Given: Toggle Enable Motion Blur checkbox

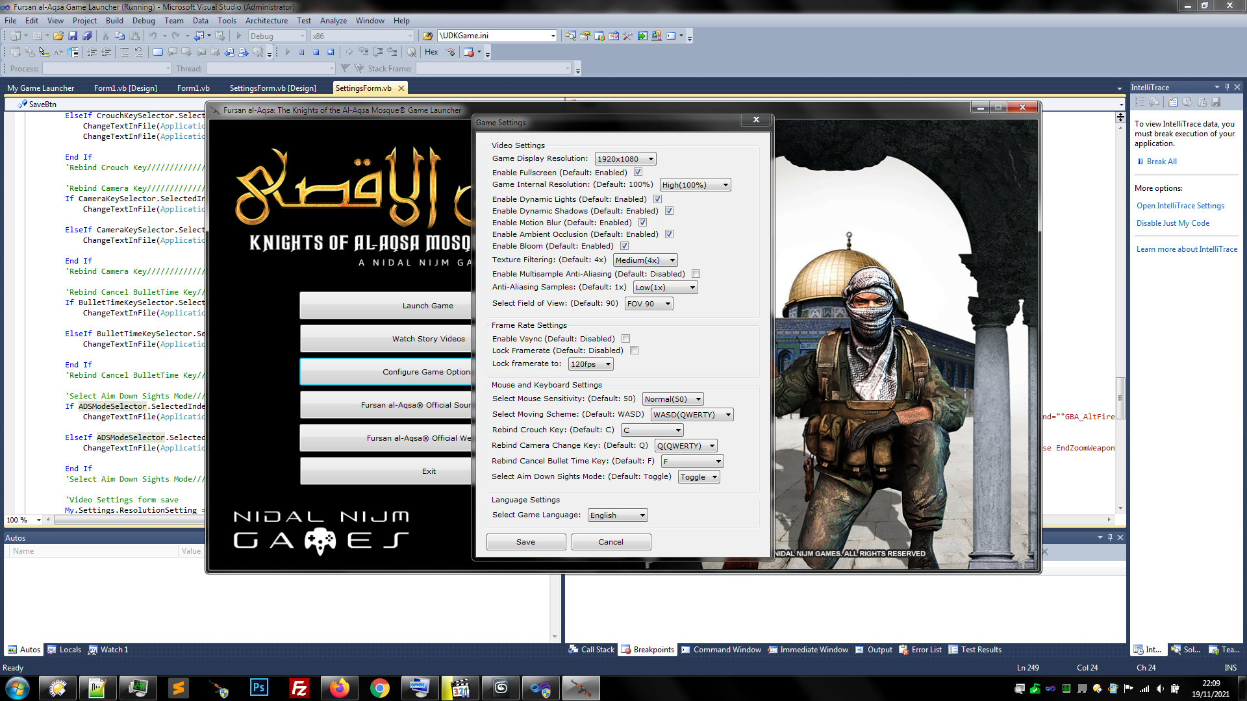Looking at the screenshot, I should click(642, 223).
